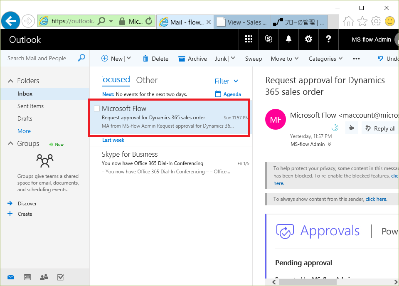Click the browser address bar URL
This screenshot has height=286, width=399.
pyautogui.click(x=73, y=21)
